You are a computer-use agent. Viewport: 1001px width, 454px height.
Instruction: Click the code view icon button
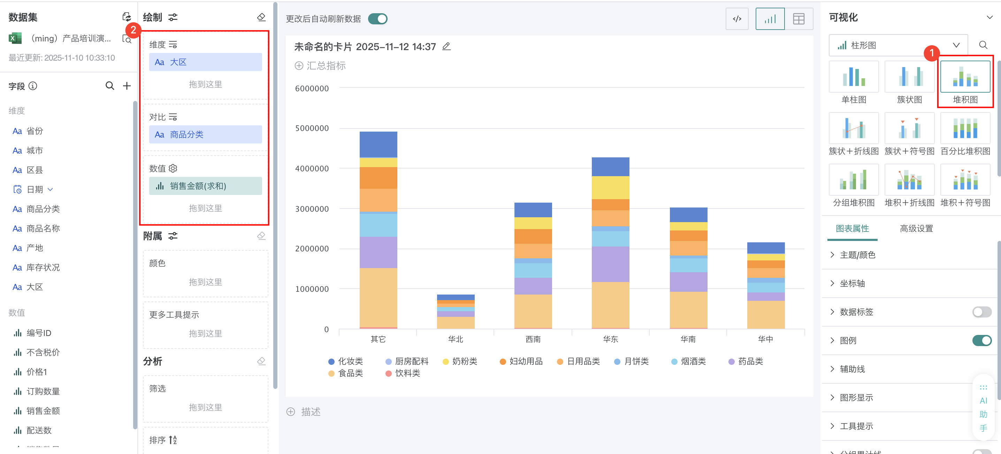click(x=737, y=18)
